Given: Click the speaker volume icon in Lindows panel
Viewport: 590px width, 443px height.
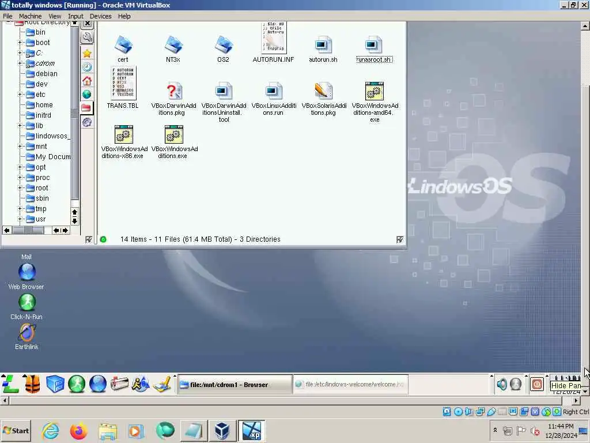Looking at the screenshot, I should (502, 384).
